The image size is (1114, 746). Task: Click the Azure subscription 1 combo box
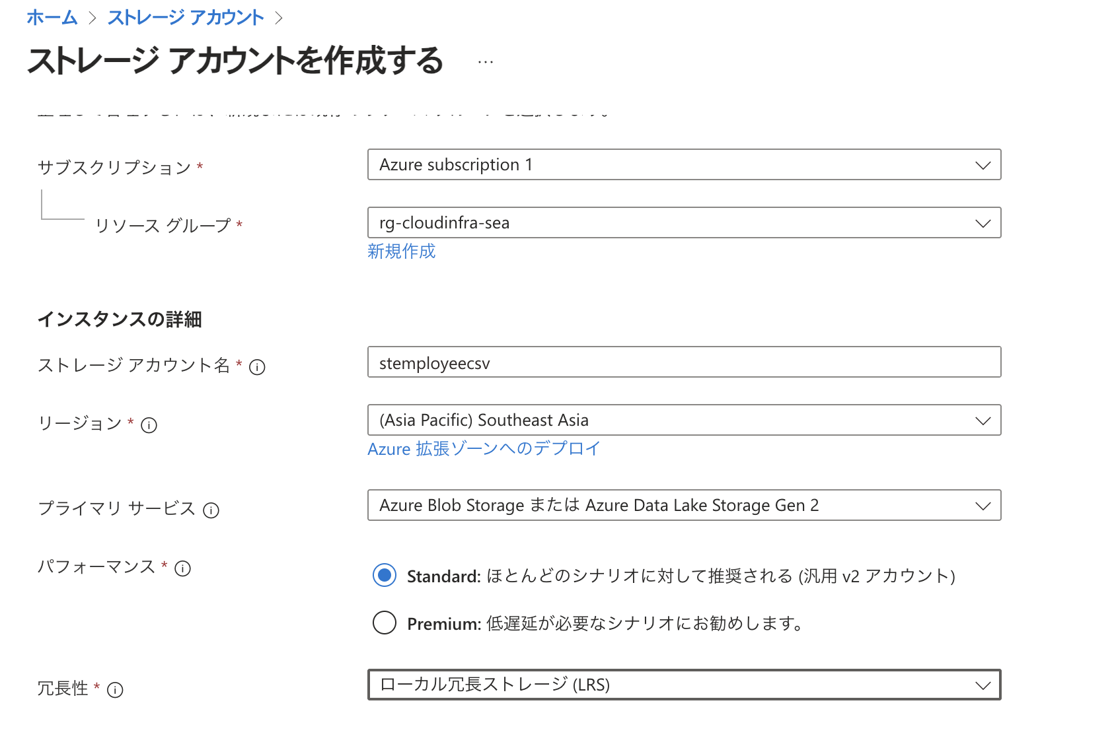point(684,164)
